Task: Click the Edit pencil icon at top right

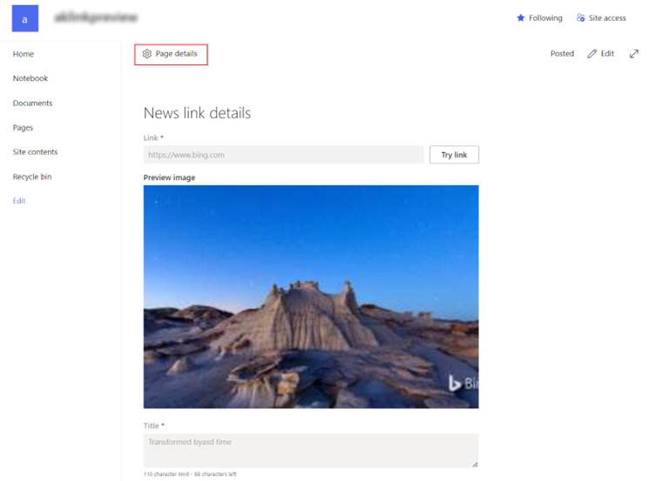Action: (x=592, y=54)
